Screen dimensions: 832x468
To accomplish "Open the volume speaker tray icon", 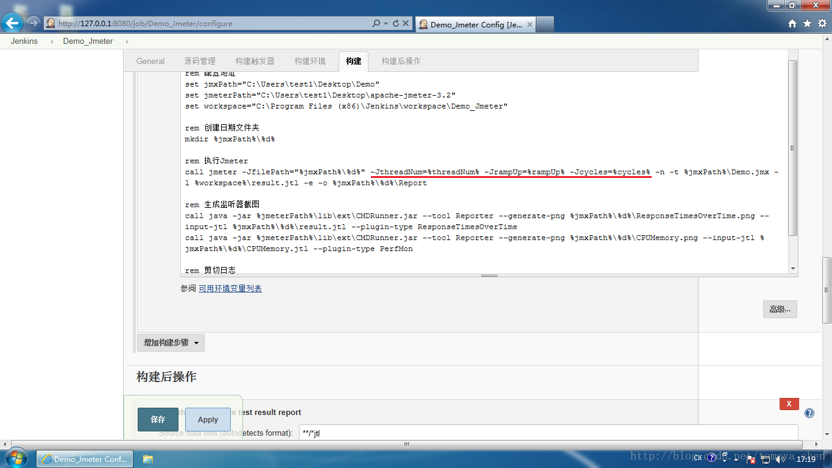I will pos(779,459).
